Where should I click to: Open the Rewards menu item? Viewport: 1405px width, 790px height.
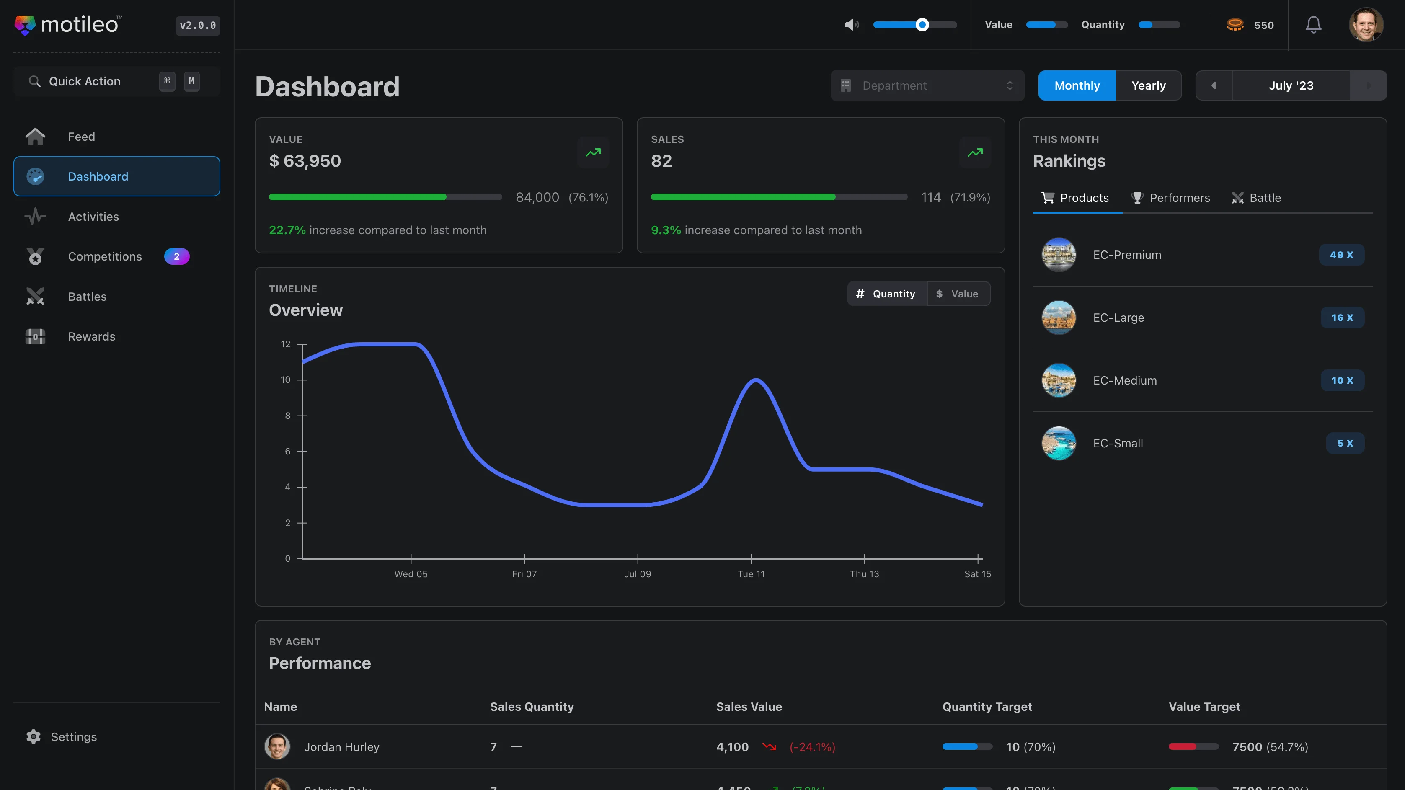tap(117, 336)
